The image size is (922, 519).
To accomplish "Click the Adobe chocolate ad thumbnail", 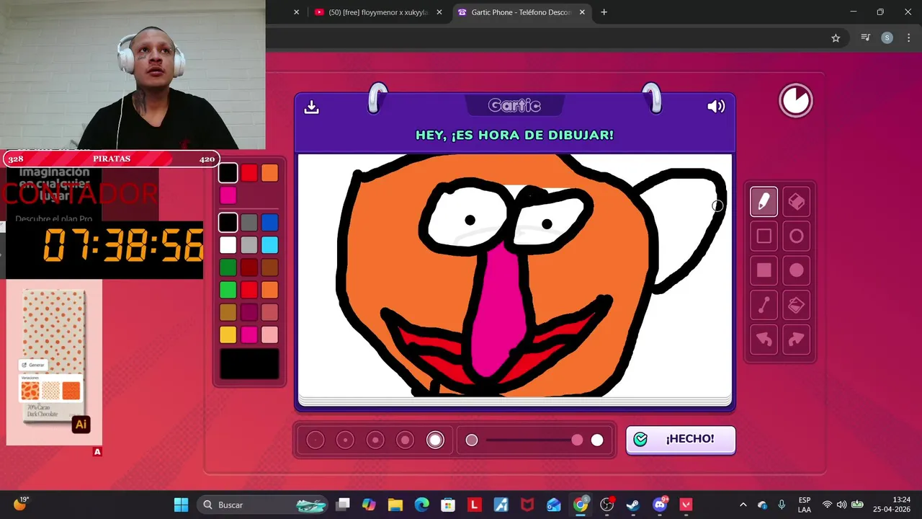I will [x=54, y=363].
